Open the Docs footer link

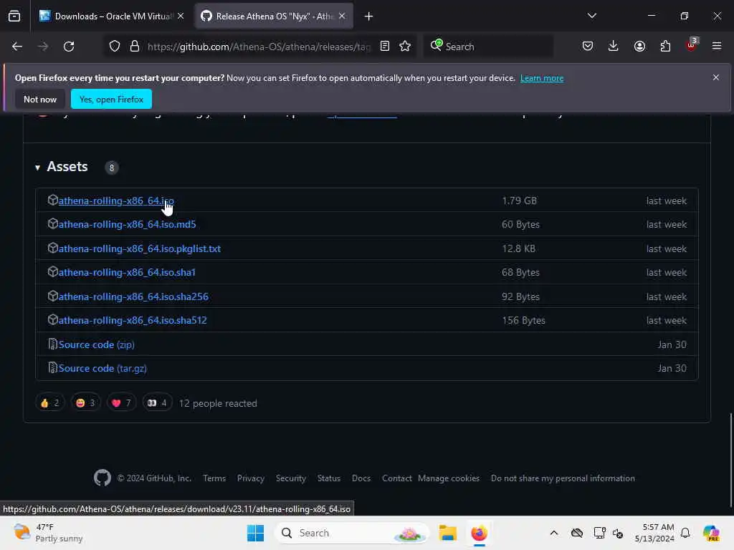click(x=361, y=478)
